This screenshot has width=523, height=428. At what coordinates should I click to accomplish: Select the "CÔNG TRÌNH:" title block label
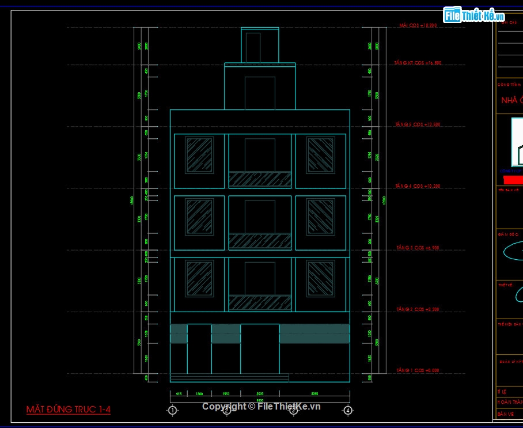click(509, 85)
